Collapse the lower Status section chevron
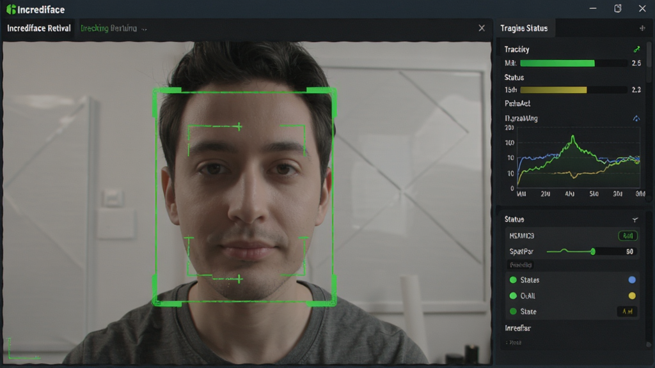Viewport: 655px width, 368px height. pos(635,220)
